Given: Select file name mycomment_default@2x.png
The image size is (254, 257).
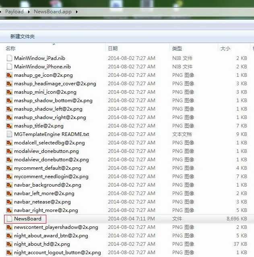Looking at the screenshot, I should point(48,168).
